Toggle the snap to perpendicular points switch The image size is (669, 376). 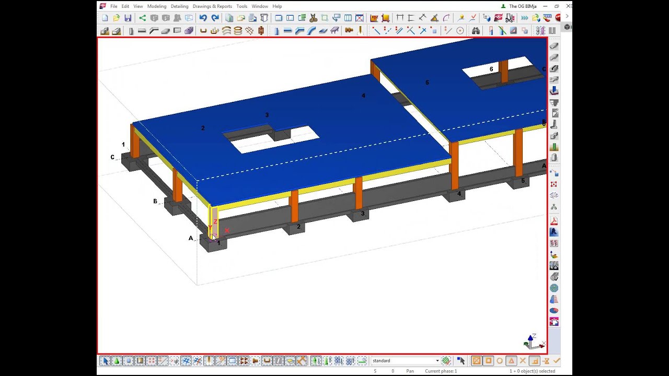tap(535, 361)
